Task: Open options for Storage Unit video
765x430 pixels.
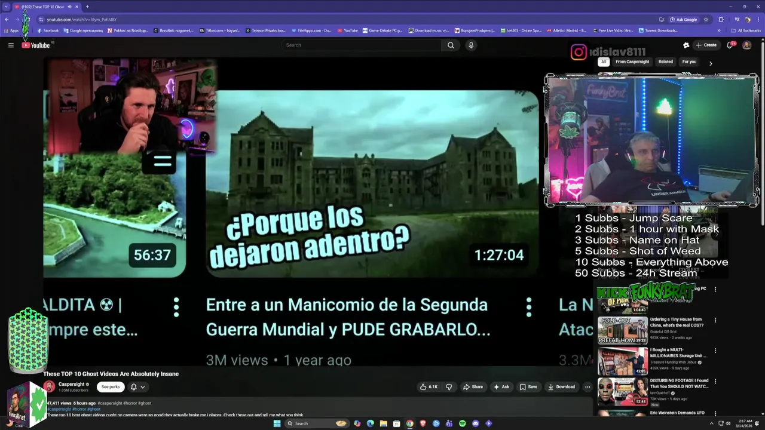Action: click(715, 351)
